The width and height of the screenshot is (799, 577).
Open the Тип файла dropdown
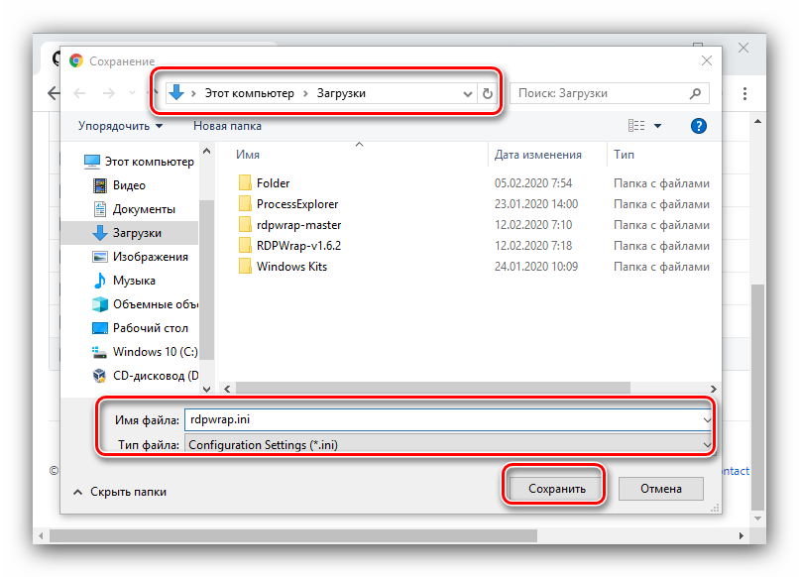tap(448, 445)
